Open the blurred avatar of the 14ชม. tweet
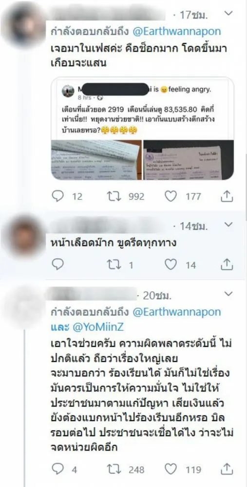 (x=24, y=236)
